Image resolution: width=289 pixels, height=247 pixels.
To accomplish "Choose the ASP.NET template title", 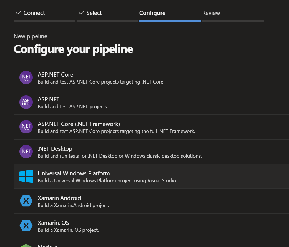I will click(x=49, y=99).
